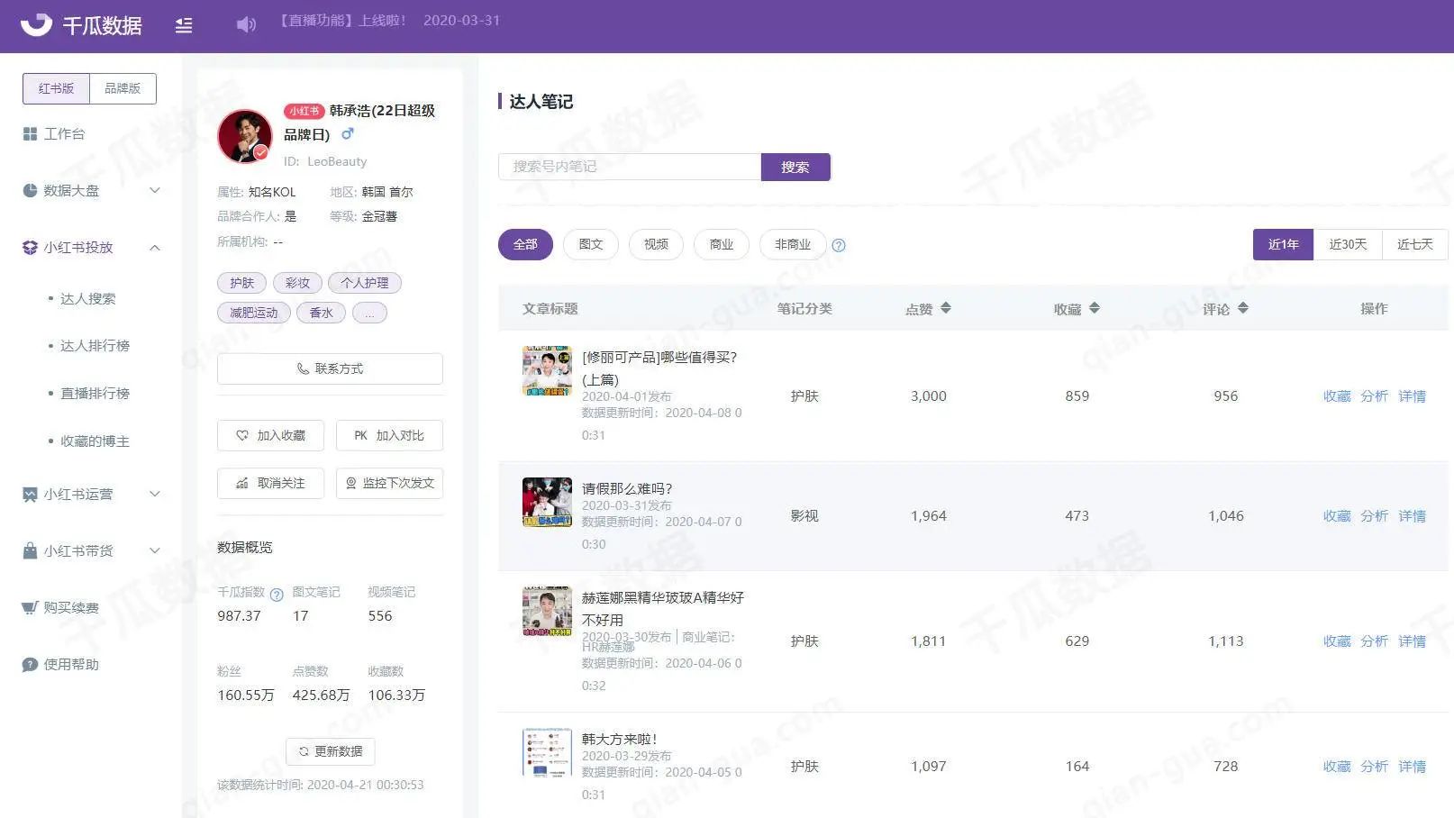
Task: Click the 使用帮助 question mark icon
Action: tap(30, 664)
